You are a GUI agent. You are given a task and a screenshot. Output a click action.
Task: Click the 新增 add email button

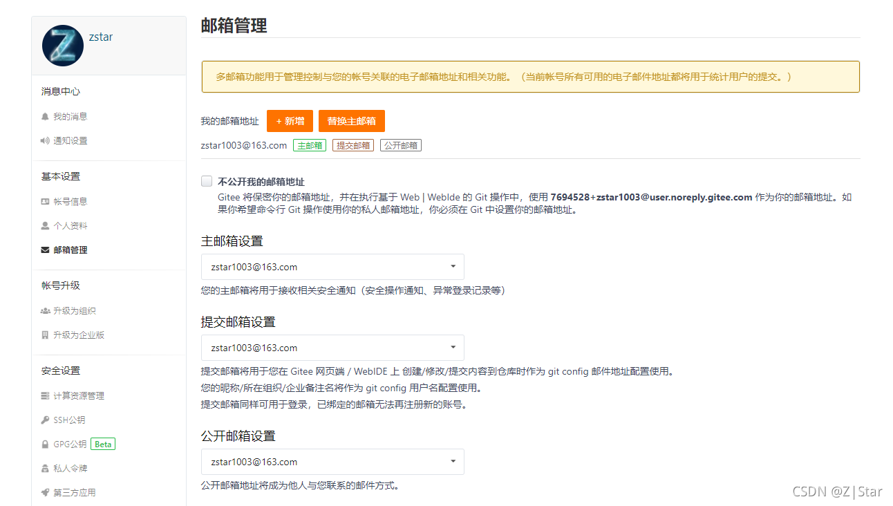click(x=290, y=120)
